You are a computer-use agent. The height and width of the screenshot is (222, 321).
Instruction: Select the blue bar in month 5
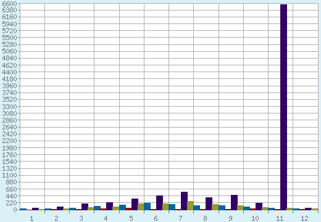(x=122, y=207)
